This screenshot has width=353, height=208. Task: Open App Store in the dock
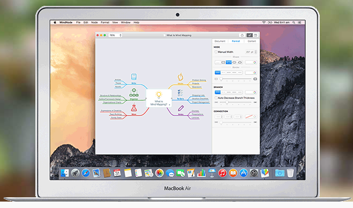click(244, 173)
